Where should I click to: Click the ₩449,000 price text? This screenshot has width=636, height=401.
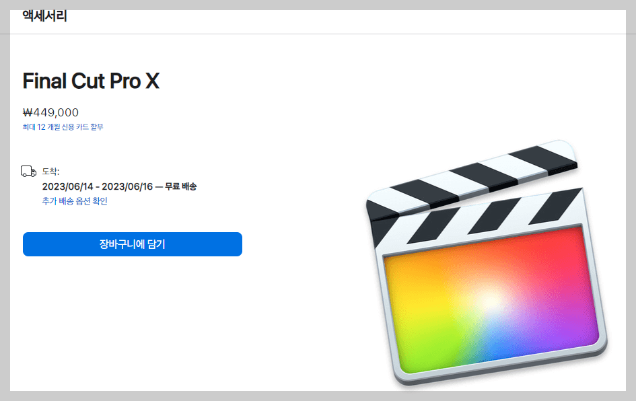50,112
